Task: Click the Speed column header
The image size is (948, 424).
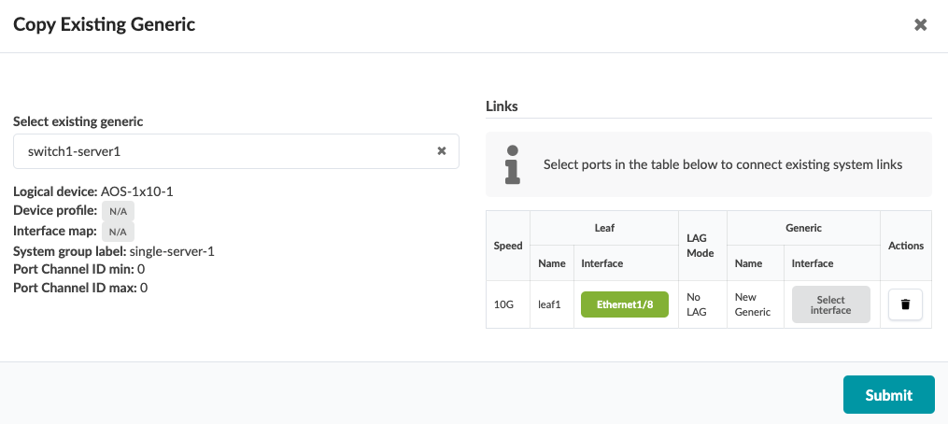Action: pyautogui.click(x=508, y=246)
